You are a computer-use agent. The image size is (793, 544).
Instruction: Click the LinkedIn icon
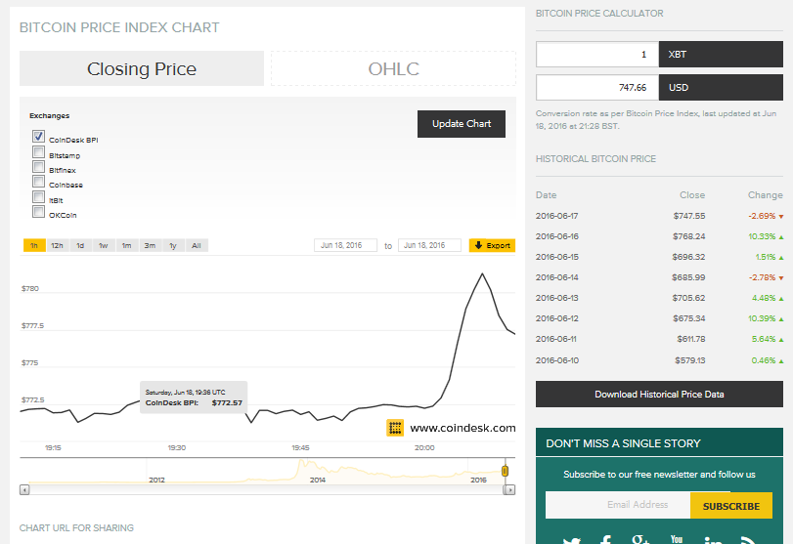click(713, 539)
